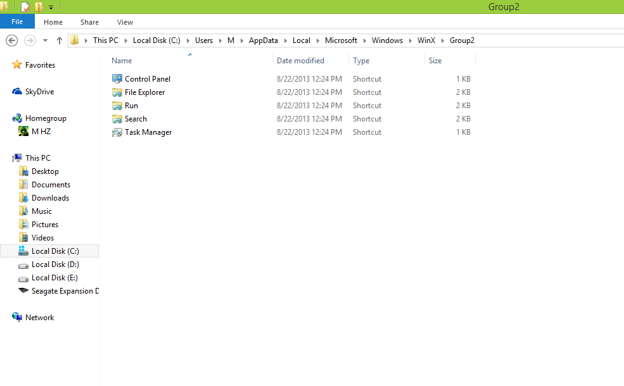Click the Task Manager file name
624x386 pixels.
(x=148, y=132)
